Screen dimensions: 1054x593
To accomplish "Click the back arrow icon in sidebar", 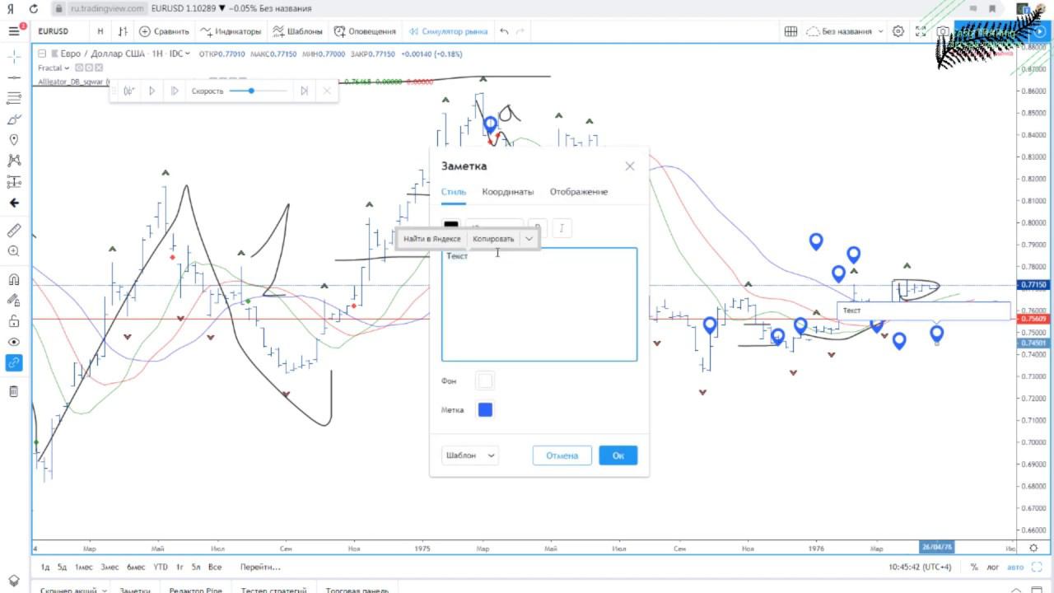I will [14, 203].
